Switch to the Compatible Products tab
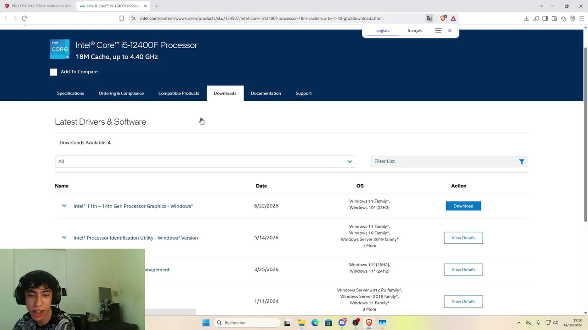 coord(179,93)
